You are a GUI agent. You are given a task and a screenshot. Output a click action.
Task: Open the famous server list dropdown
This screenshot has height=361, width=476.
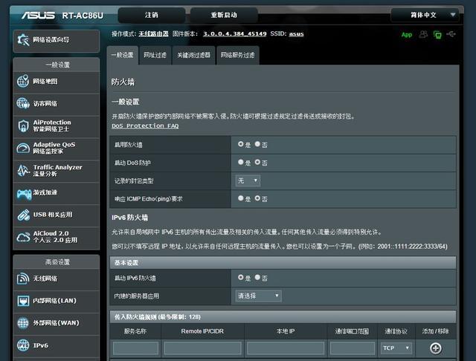[x=258, y=296]
